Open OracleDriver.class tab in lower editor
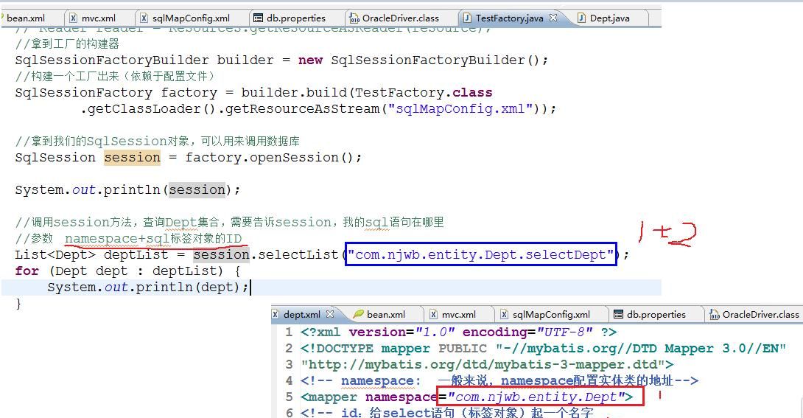The image size is (803, 418). [x=760, y=315]
